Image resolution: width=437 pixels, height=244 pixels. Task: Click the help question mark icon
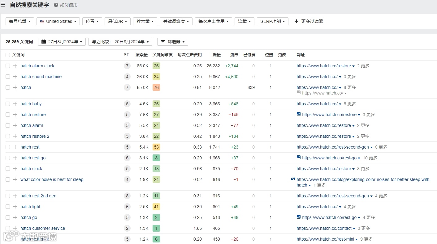click(x=56, y=5)
